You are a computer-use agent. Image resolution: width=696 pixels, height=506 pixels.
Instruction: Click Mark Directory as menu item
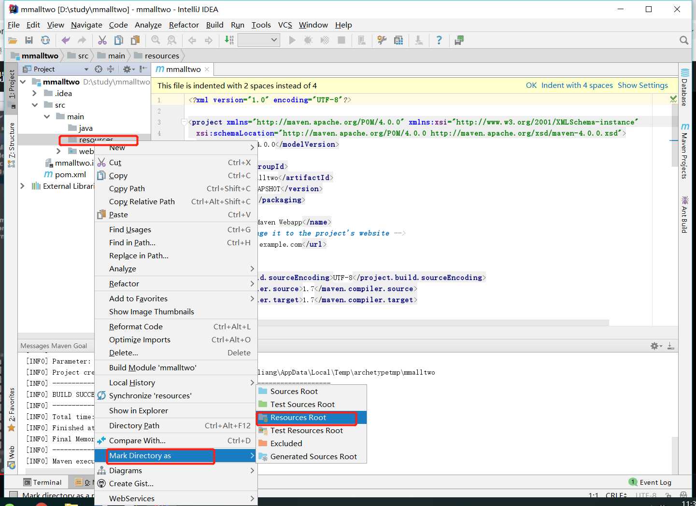176,455
